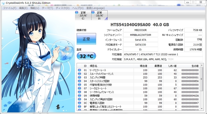Click status orb for ID 09 使用時間 row
Screen dimensions: 207x114
point(79,96)
